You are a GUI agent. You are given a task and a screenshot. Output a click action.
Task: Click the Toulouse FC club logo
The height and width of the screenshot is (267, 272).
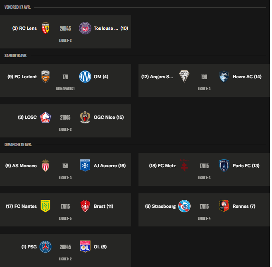[x=85, y=28]
